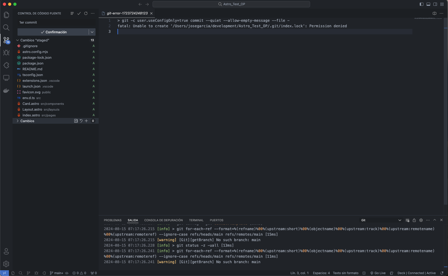This screenshot has height=276, width=448.
Task: Click open all changes icon in Cambios row
Action: (76, 121)
